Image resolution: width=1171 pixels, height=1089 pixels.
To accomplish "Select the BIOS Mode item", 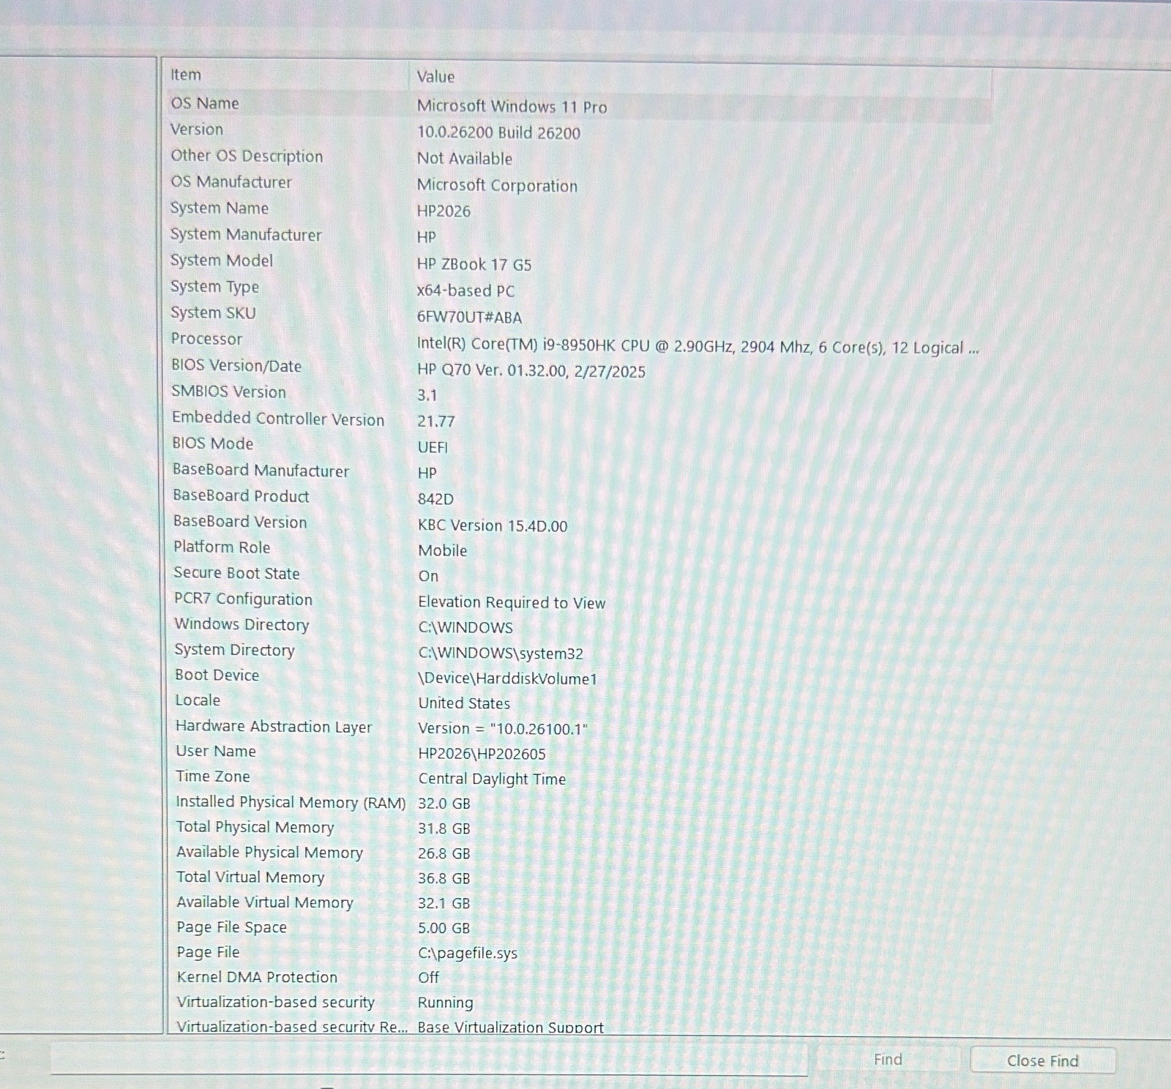I will 212,444.
